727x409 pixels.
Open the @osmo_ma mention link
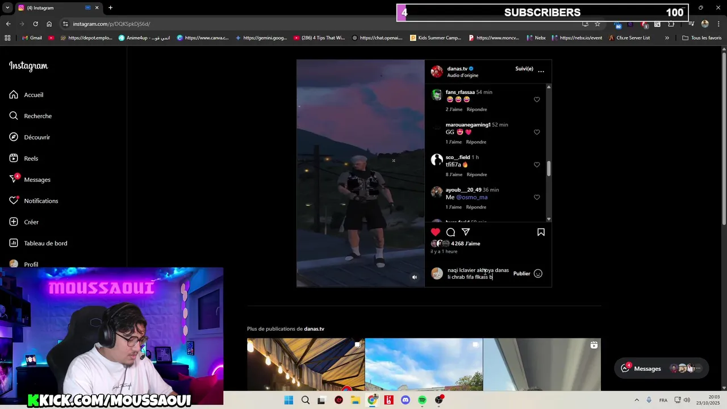pos(472,197)
